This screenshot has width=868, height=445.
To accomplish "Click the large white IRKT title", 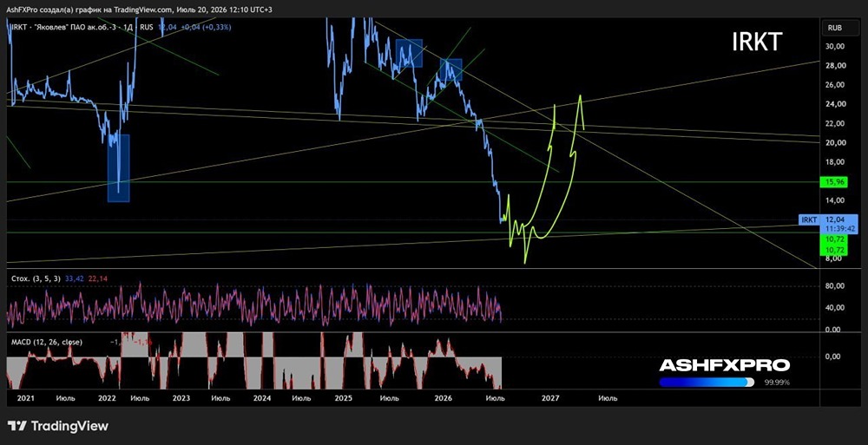I will 757,42.
